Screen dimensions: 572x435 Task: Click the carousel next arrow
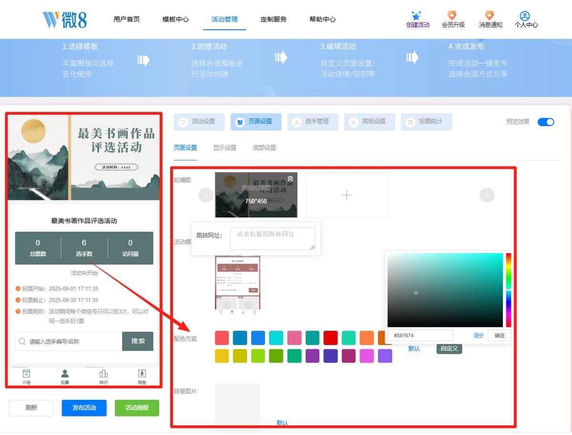(x=487, y=195)
